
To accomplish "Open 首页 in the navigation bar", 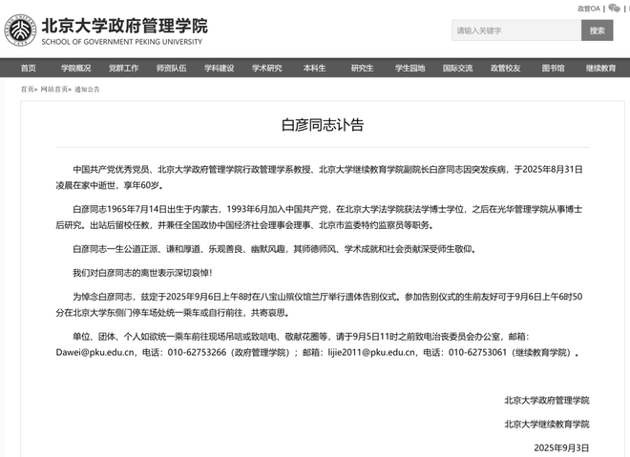I will point(28,68).
